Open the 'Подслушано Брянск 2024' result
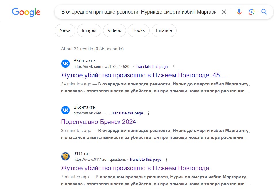 tap(98, 122)
